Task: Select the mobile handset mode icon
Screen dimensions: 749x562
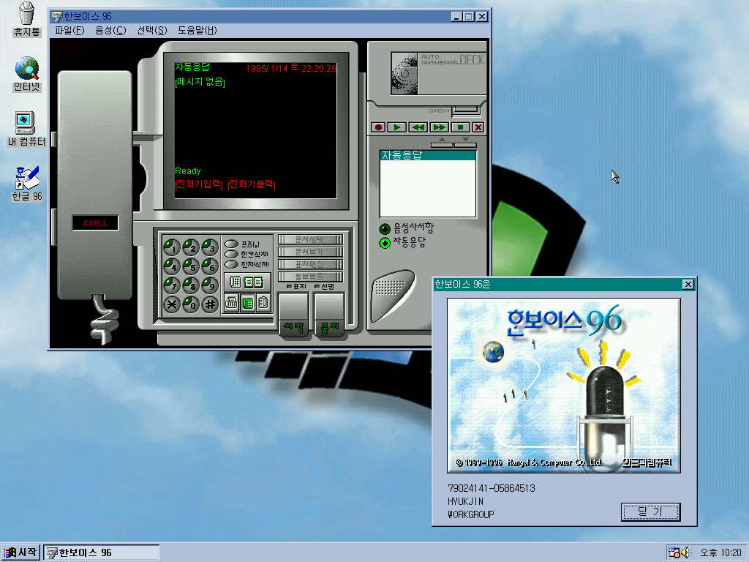Action: 263,302
